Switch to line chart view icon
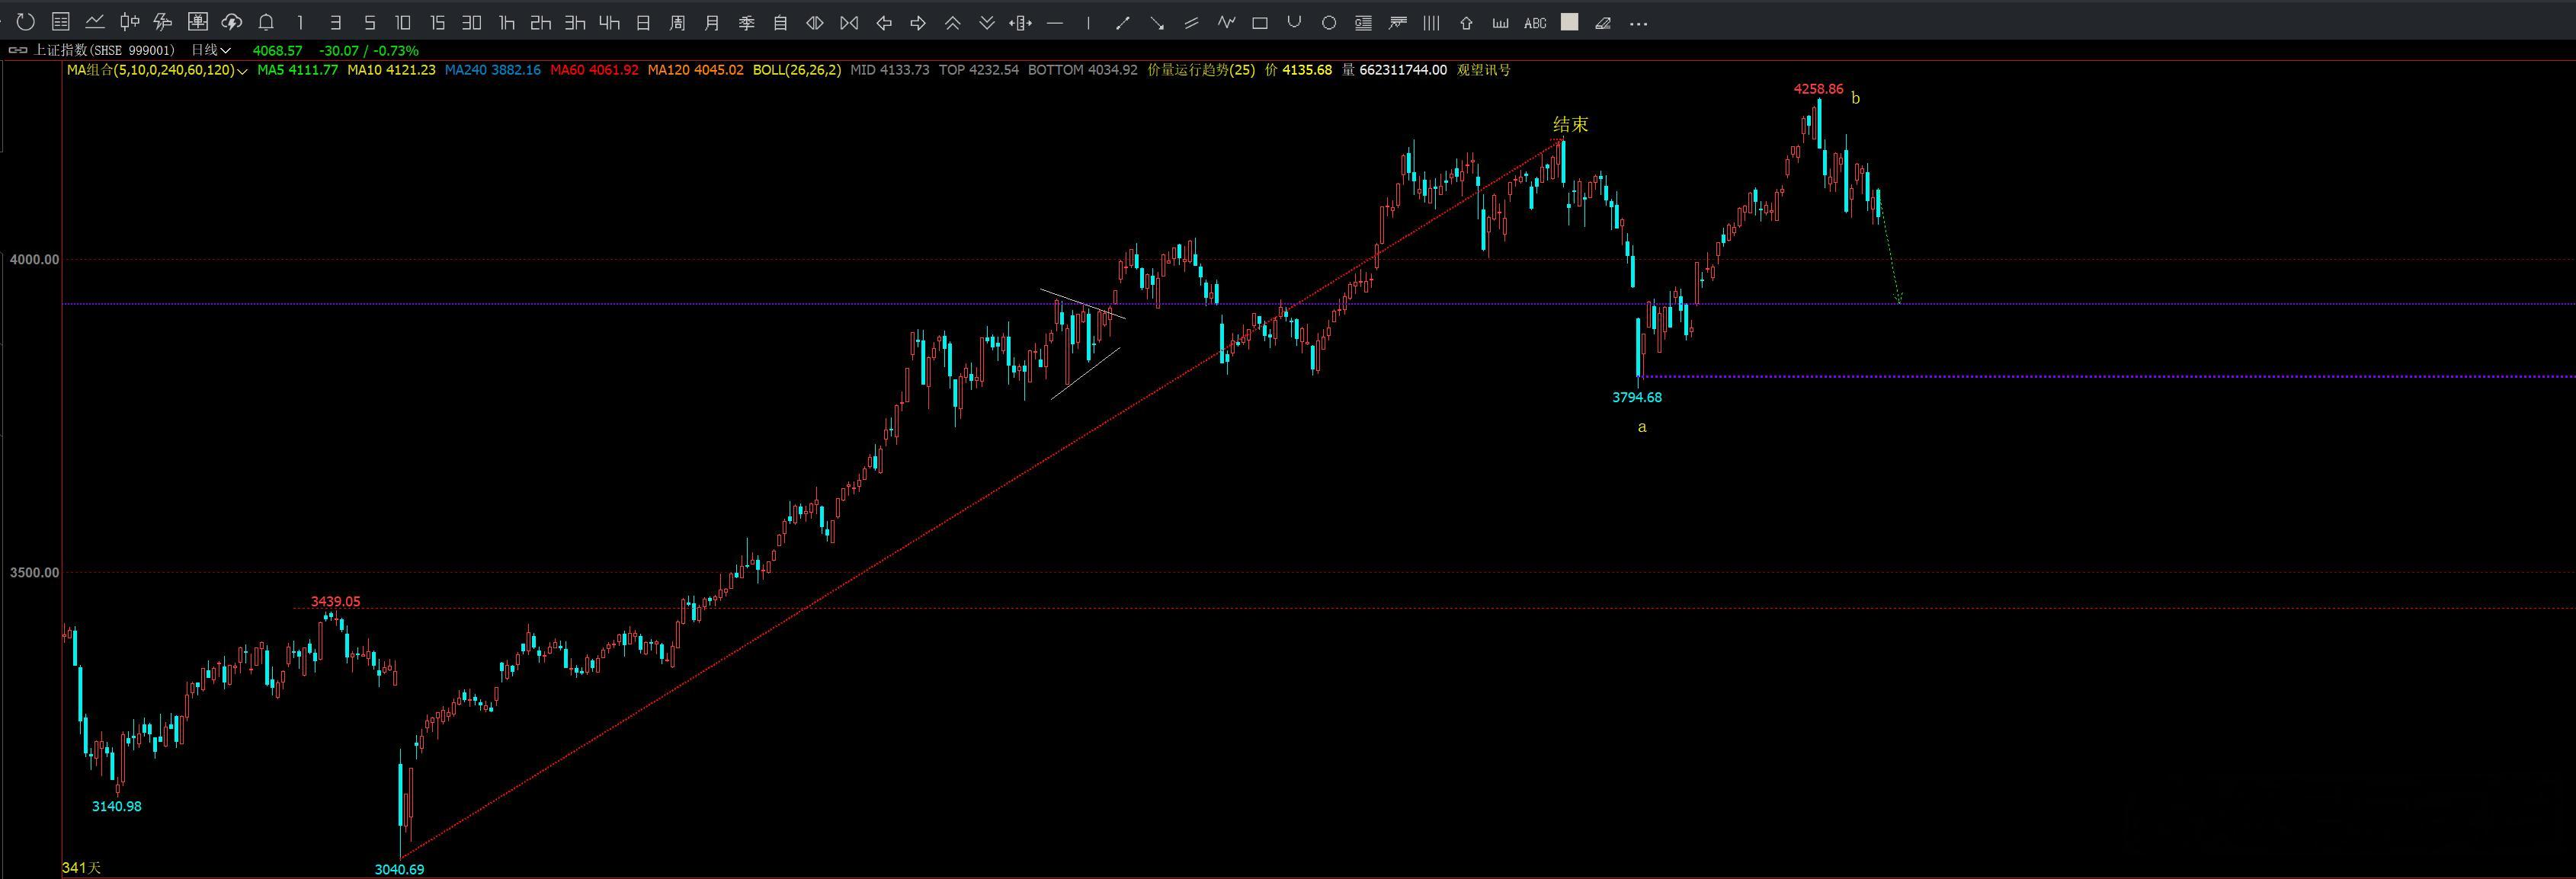Viewport: 2576px width, 879px height. (x=95, y=22)
